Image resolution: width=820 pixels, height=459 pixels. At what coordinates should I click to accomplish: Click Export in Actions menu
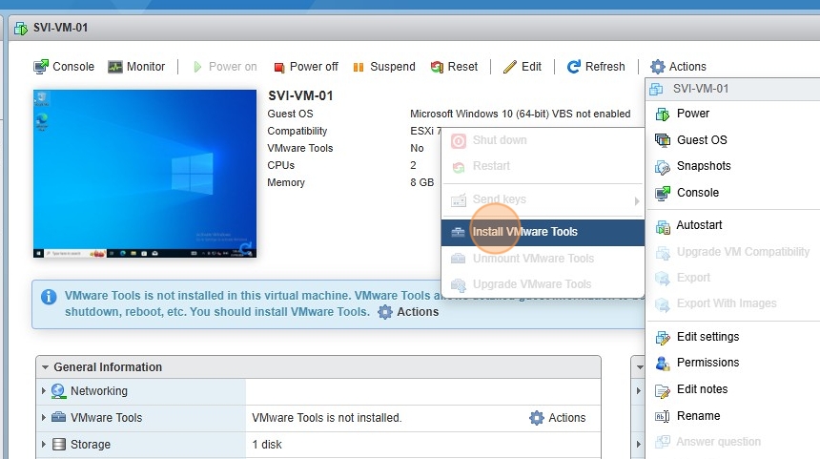(733, 278)
